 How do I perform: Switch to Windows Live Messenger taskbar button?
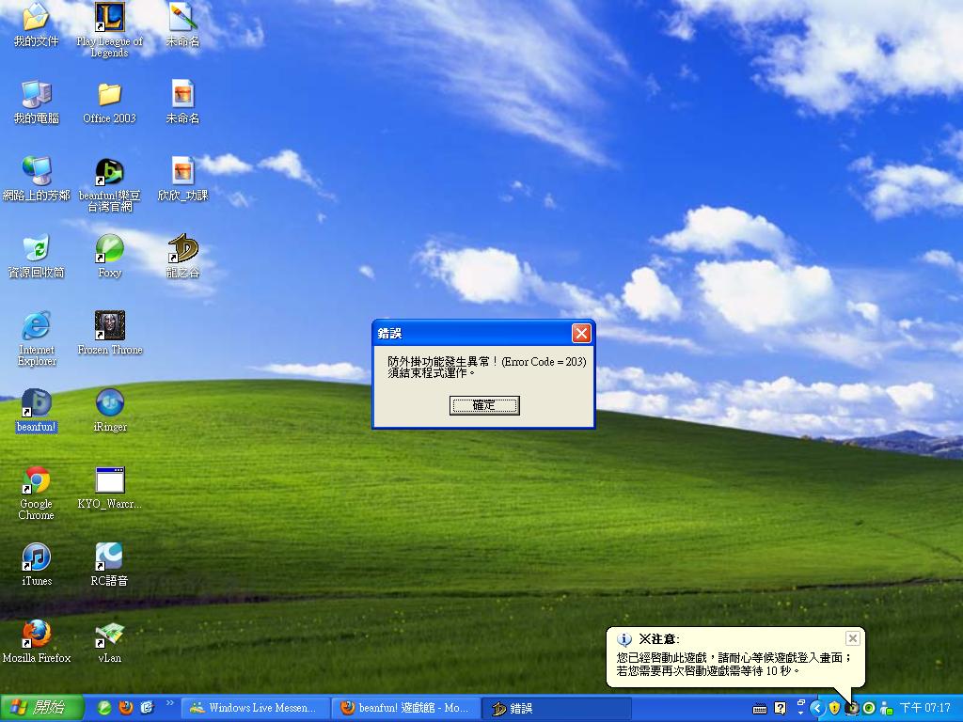pos(256,709)
